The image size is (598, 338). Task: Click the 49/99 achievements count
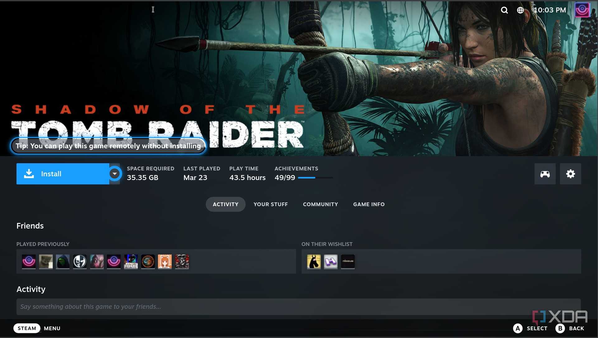coord(285,178)
